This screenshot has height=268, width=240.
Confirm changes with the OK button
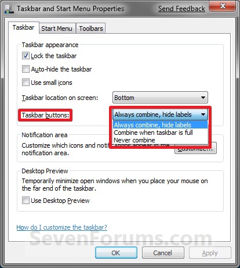[116, 253]
